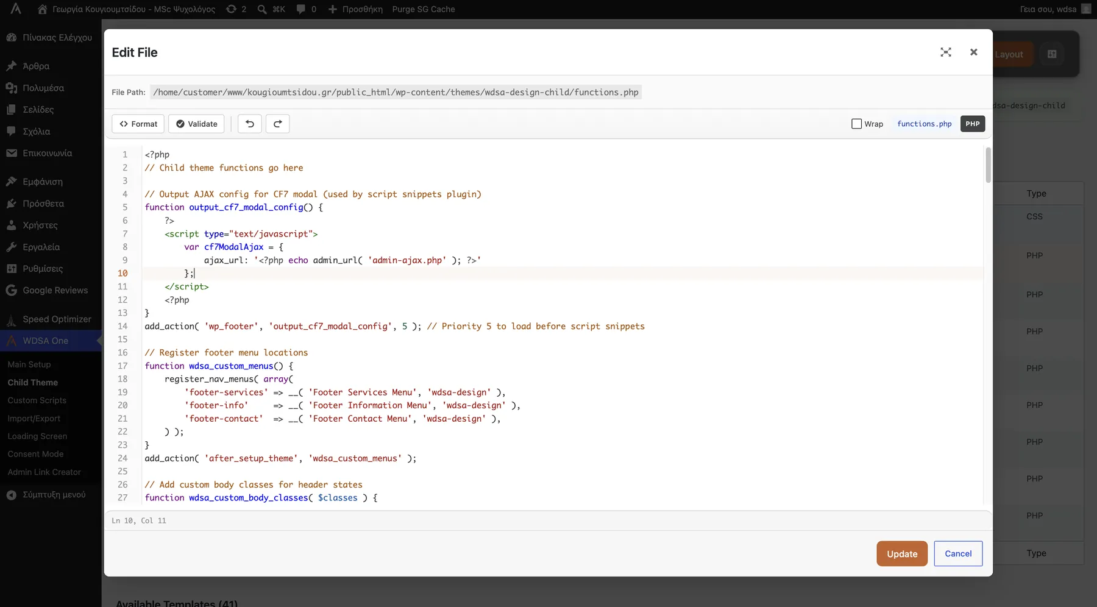
Task: Open Πρόσθετα plugins menu
Action: 51,204
